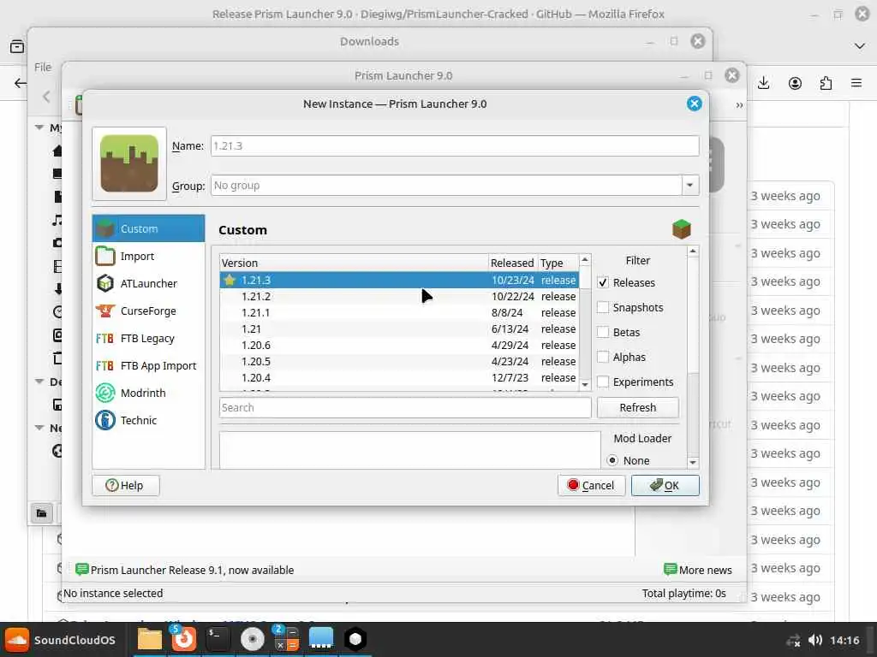This screenshot has width=877, height=657.
Task: Change the grass block instance icon
Action: pyautogui.click(x=129, y=163)
